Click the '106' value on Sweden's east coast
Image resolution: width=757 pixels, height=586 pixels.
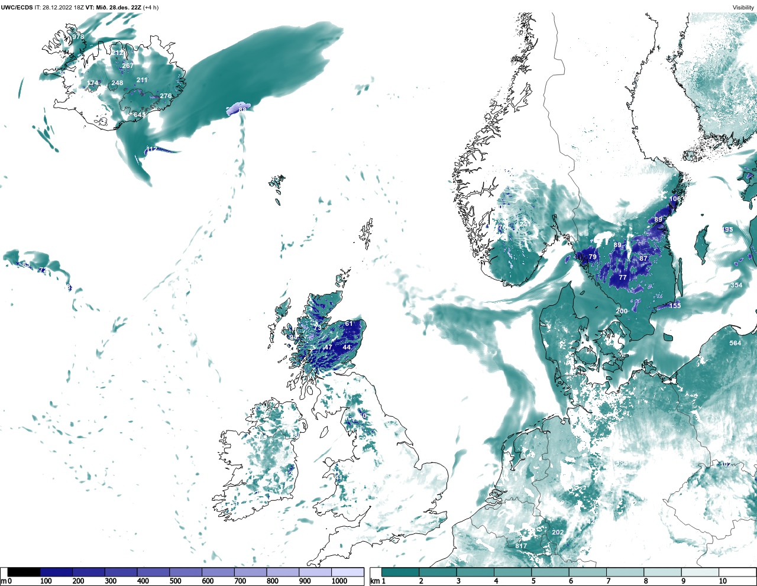pos(675,199)
